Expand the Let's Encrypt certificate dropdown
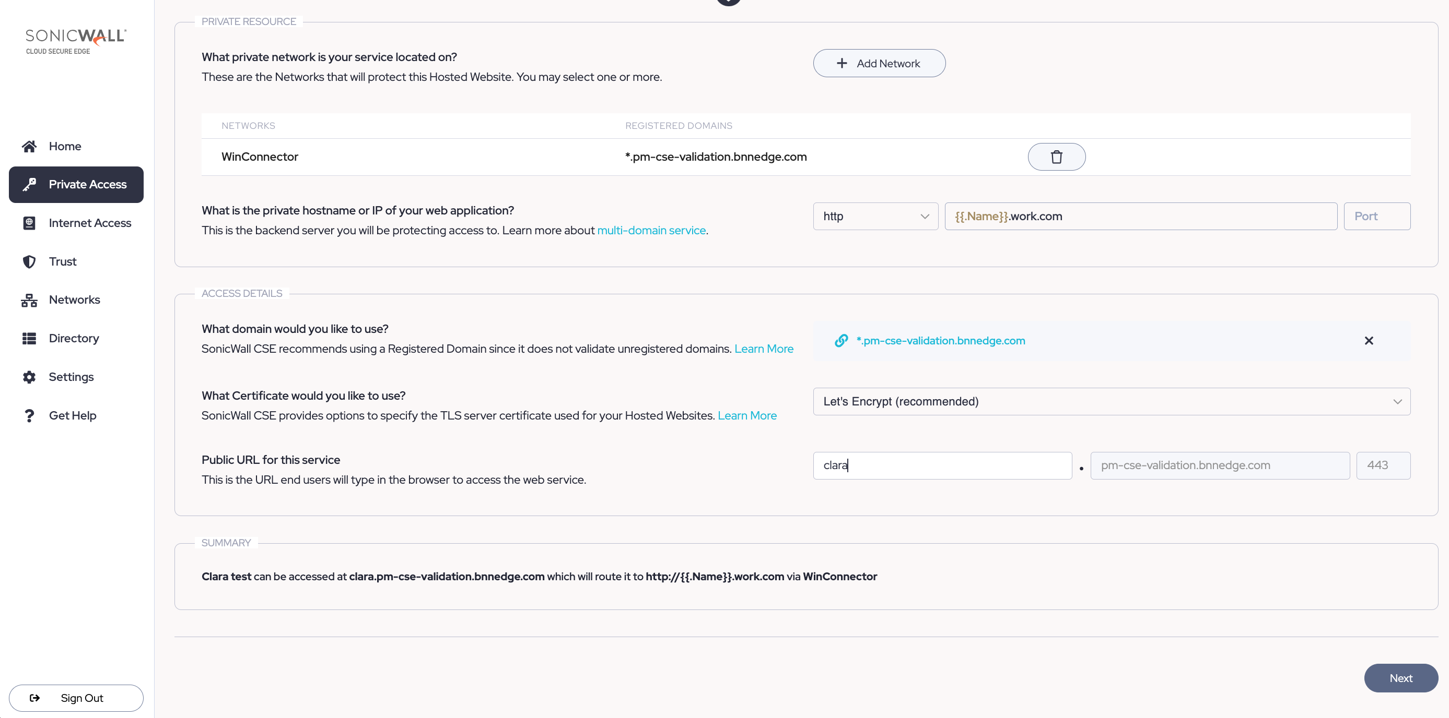The height and width of the screenshot is (718, 1449). (x=1111, y=401)
